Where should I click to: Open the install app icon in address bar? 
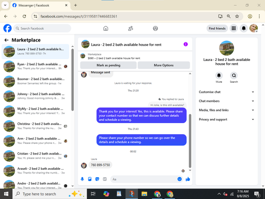click(x=220, y=16)
